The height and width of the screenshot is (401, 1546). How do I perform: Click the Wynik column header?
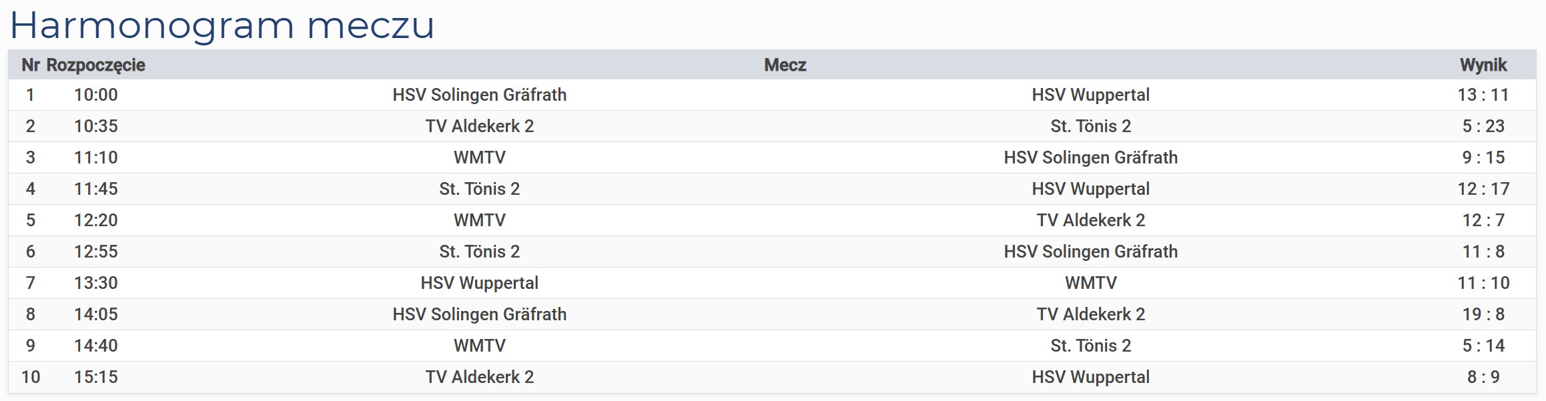[1483, 65]
